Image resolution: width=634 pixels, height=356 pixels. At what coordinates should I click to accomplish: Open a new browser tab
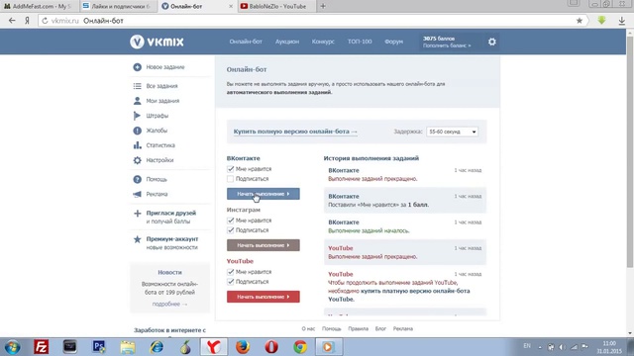323,6
